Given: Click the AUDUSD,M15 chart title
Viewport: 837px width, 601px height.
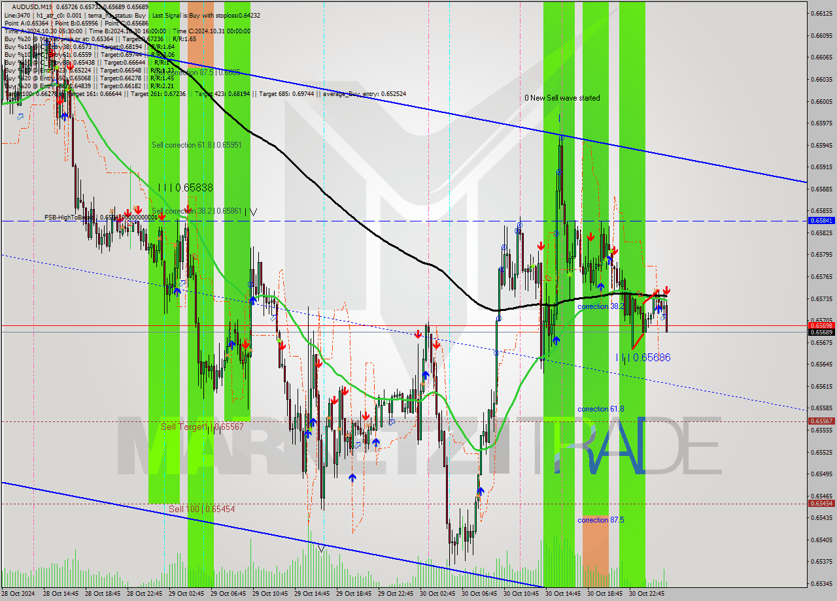Looking at the screenshot, I should click(33, 7).
